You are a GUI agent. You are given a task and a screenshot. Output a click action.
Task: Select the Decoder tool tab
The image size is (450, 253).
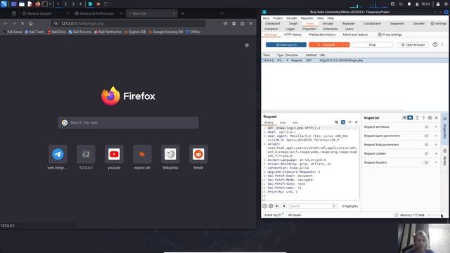419,23
